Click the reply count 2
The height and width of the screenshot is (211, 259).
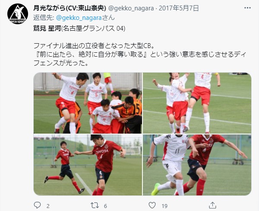pos(48,206)
